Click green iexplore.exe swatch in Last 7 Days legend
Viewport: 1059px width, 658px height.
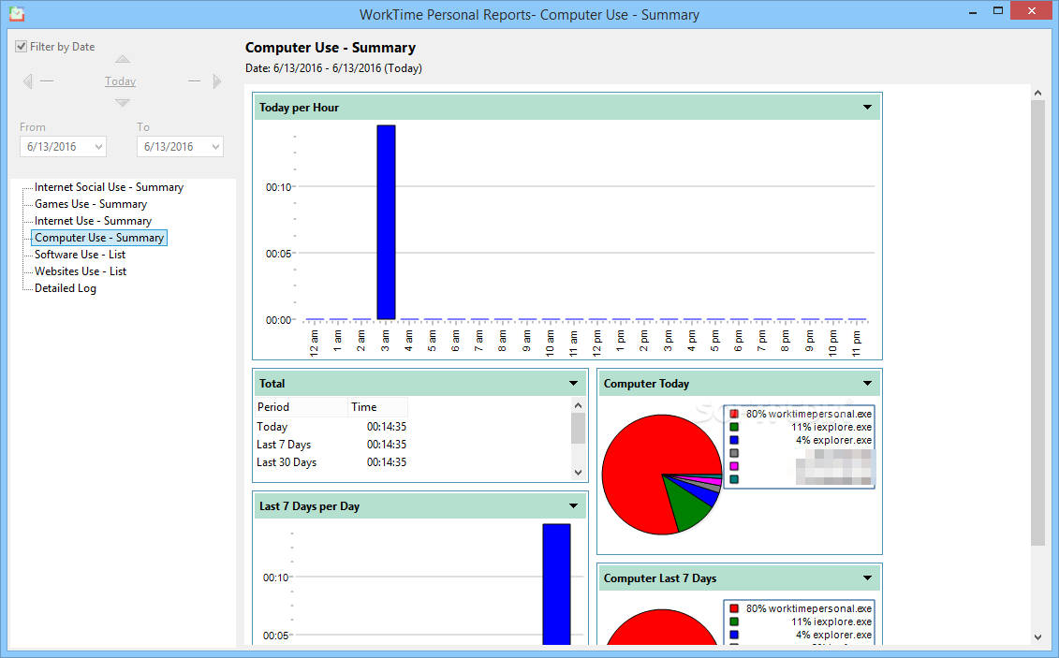click(x=734, y=621)
